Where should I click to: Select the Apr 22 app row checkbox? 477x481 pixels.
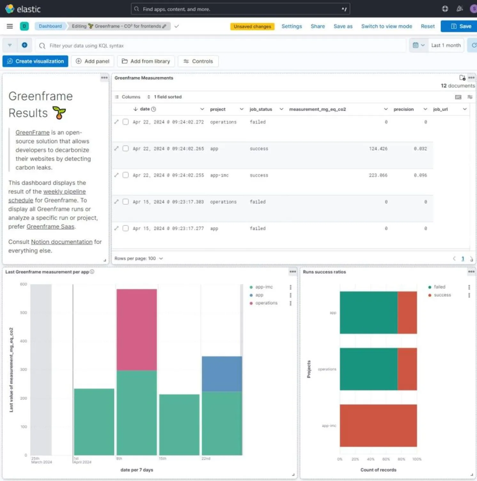point(126,148)
